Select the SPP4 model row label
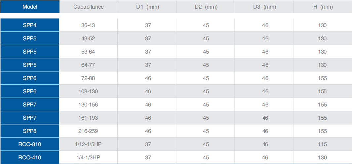 click(30, 25)
